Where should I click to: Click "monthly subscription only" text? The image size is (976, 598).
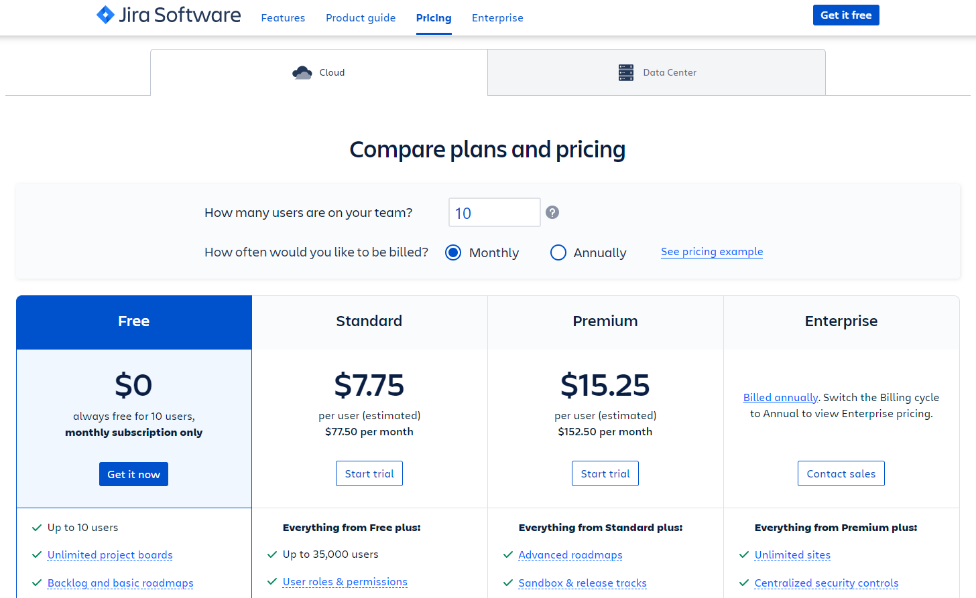pyautogui.click(x=133, y=433)
